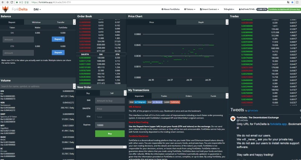This screenshot has width=301, height=160.
Task: Open the external link icon on the 188.902 trade row
Action: [x=296, y=90]
